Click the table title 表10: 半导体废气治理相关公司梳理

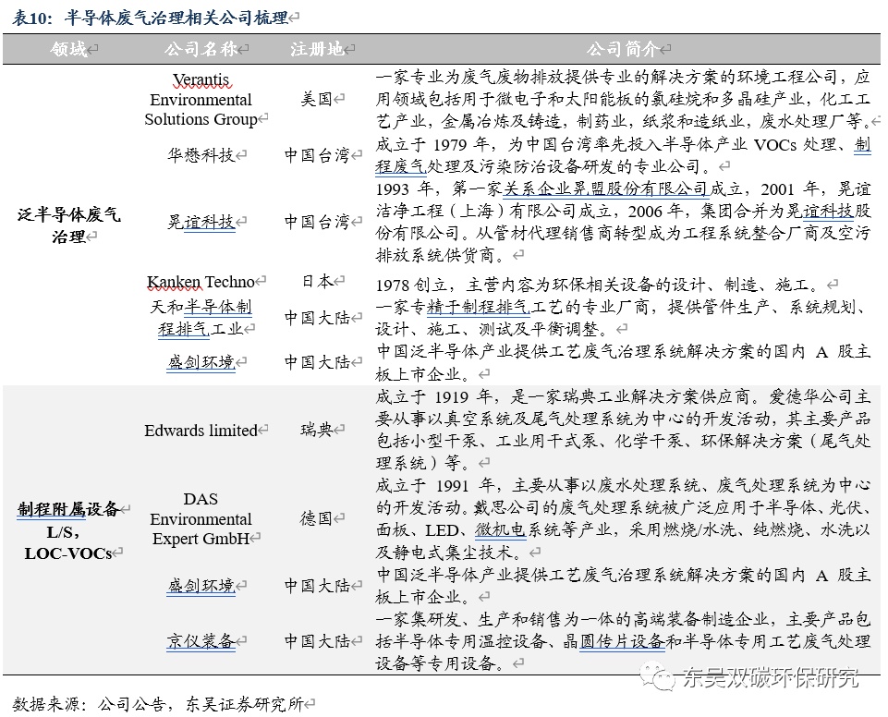[151, 18]
